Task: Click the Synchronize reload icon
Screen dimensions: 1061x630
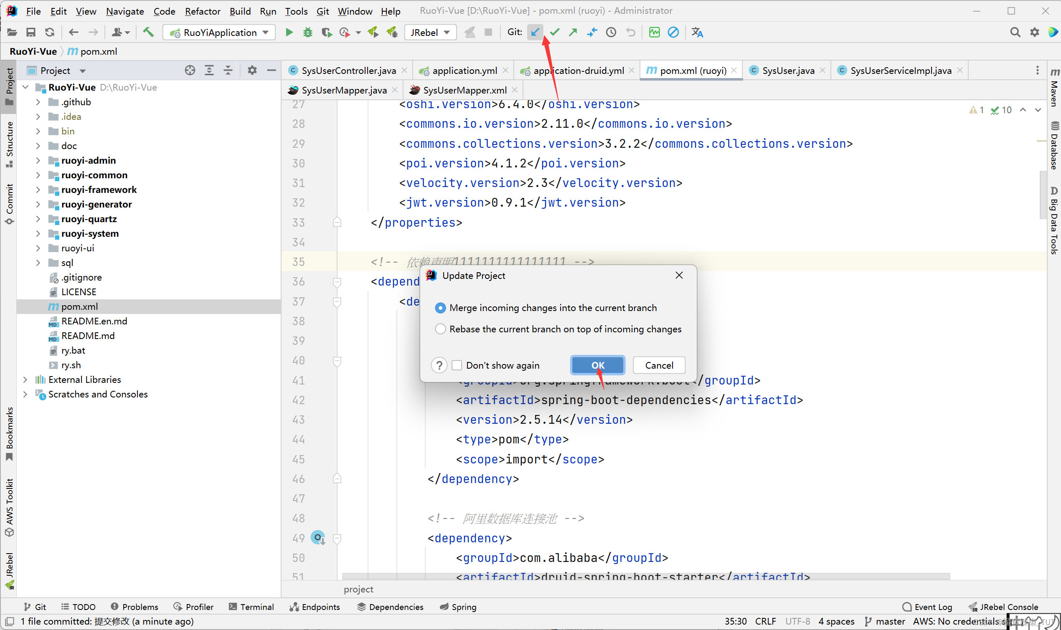Action: pyautogui.click(x=50, y=32)
